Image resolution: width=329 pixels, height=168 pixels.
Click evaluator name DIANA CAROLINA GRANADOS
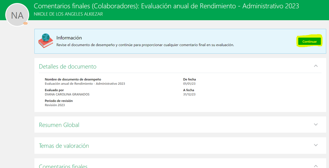[67, 95]
